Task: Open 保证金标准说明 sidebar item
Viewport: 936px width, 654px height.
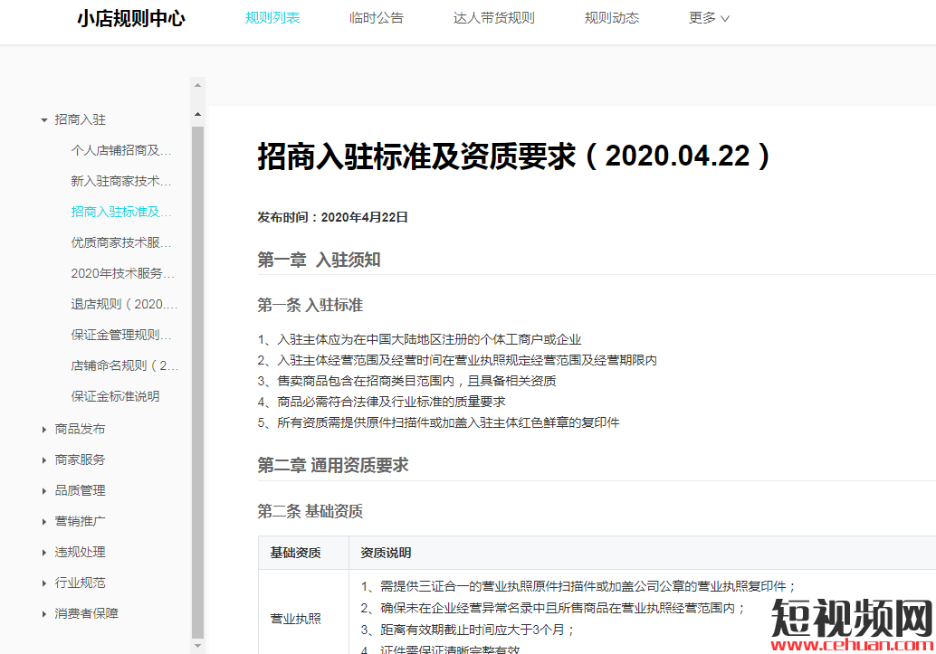Action: 115,396
